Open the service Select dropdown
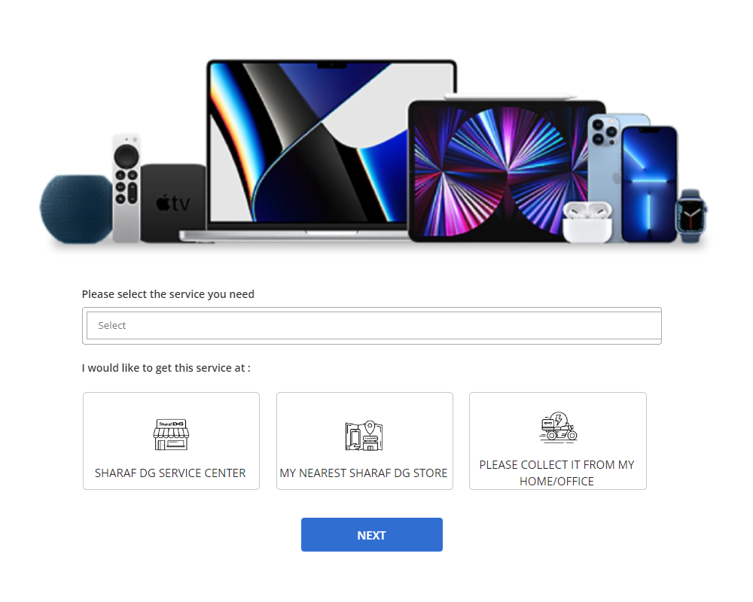This screenshot has width=753, height=602. coord(373,326)
